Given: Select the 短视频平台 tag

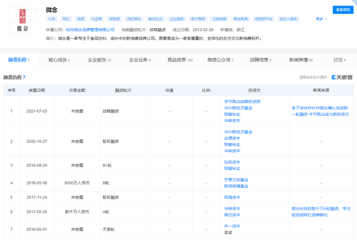Looking at the screenshot, I should 263,19.
